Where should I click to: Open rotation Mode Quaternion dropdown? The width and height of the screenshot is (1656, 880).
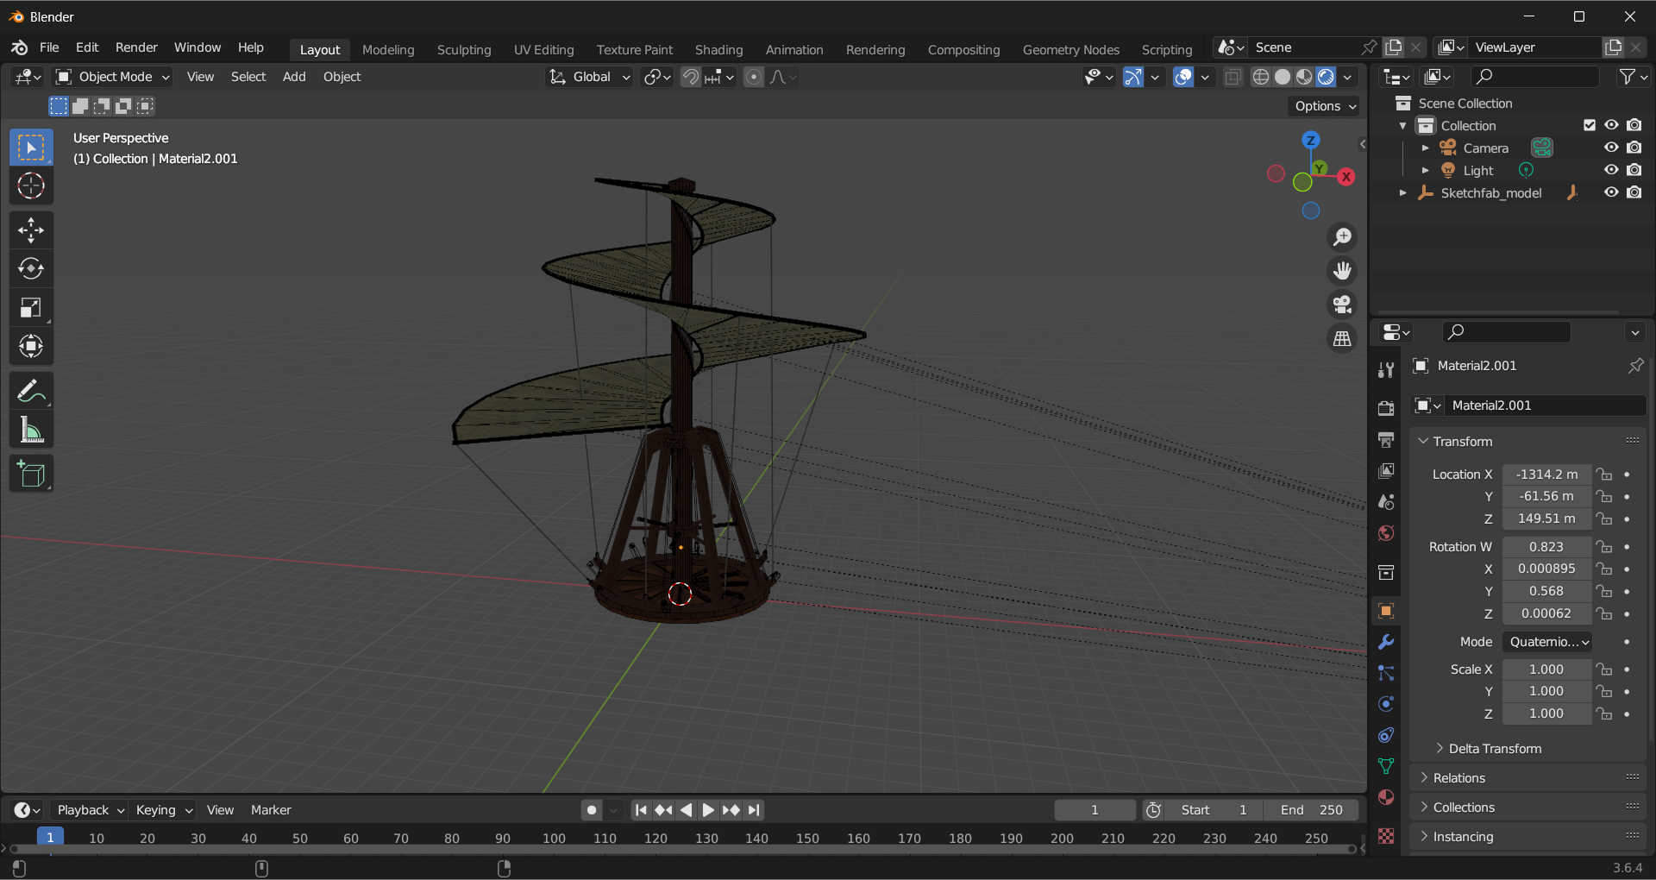(1548, 642)
